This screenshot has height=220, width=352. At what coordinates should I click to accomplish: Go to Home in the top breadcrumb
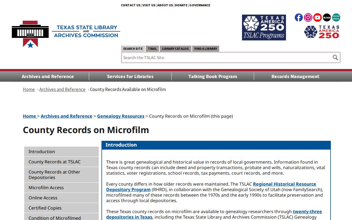(29, 89)
